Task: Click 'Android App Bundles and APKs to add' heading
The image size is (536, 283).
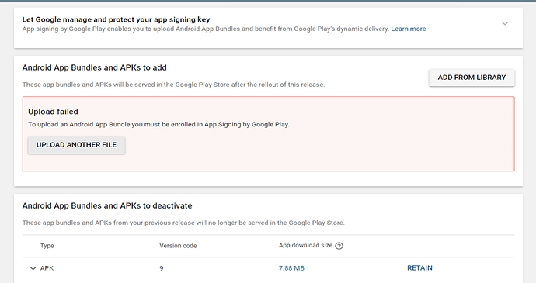Action: pyautogui.click(x=94, y=67)
